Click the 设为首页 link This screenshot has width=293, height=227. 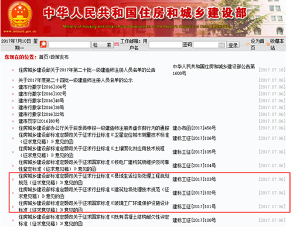pyautogui.click(x=257, y=44)
